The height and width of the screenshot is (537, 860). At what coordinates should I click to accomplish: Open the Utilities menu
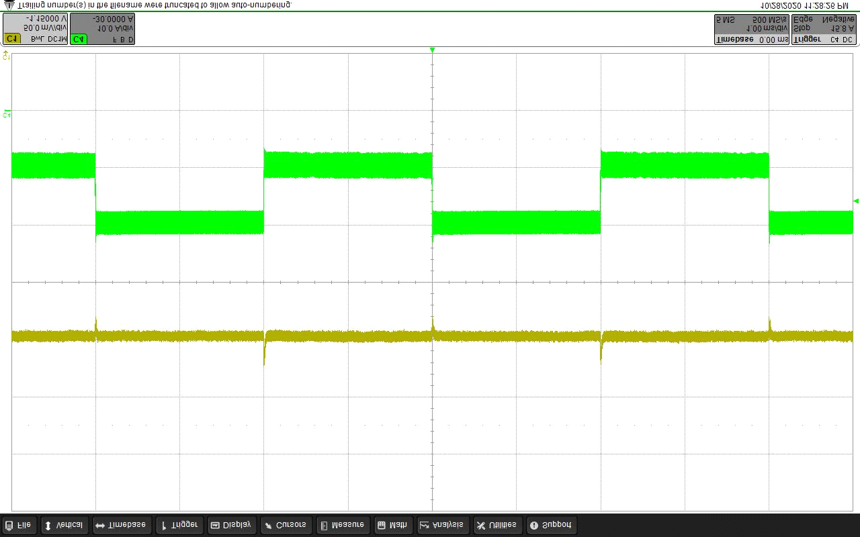[x=497, y=525]
